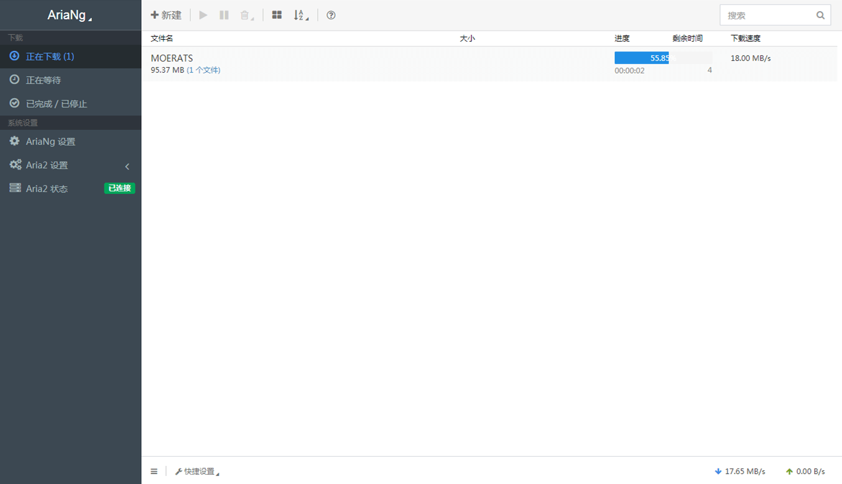842x484 pixels.
Task: Open Aria2 状态 page
Action: (71, 189)
